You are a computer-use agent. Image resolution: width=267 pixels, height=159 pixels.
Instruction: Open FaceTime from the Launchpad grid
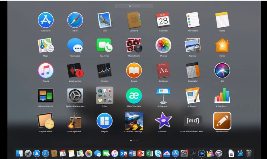point(105,45)
